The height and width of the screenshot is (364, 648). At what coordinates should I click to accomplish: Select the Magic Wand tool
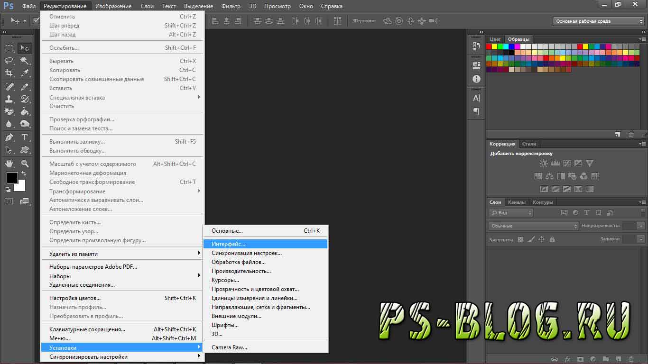[x=25, y=61]
